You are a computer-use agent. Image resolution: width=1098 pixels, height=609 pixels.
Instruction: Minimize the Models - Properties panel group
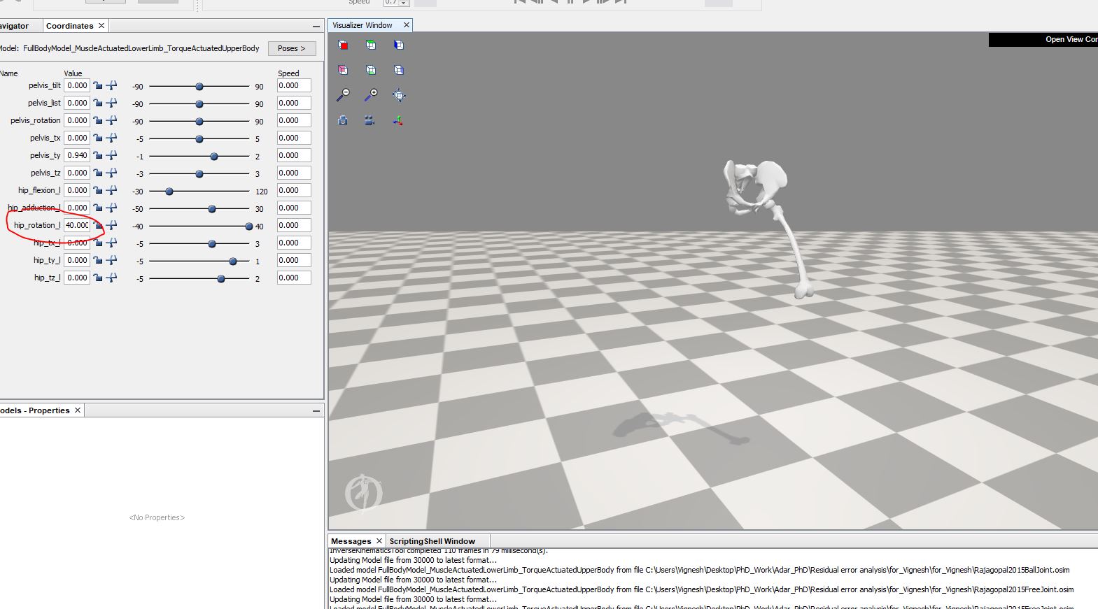click(x=316, y=410)
